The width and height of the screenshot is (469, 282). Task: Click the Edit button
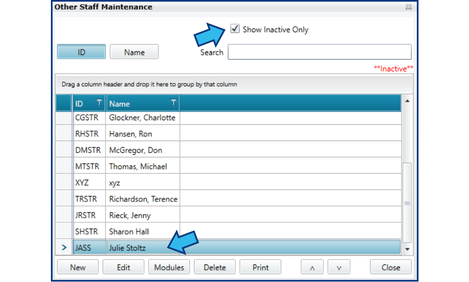(x=124, y=267)
